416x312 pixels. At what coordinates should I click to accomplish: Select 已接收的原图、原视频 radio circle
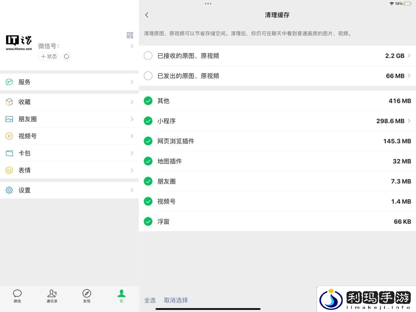[148, 56]
